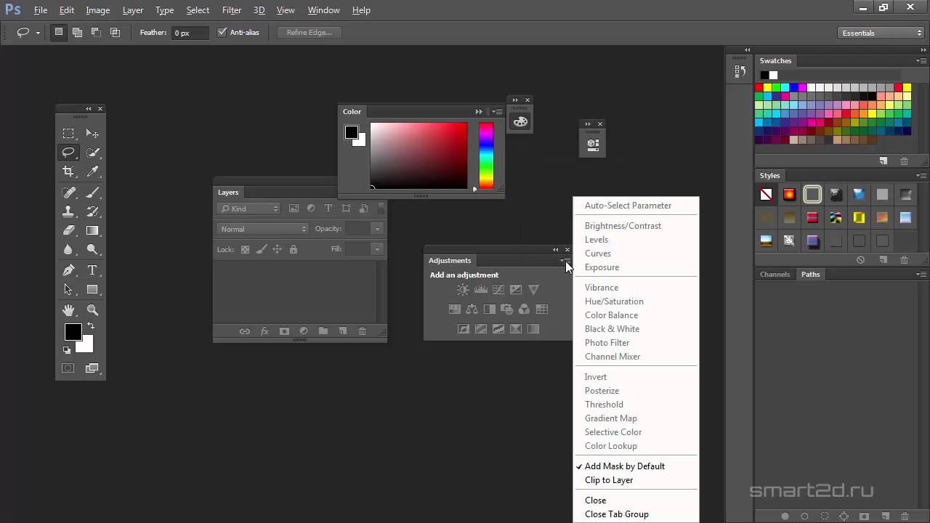Switch to the Channels tab
Image resolution: width=930 pixels, height=523 pixels.
pos(775,275)
